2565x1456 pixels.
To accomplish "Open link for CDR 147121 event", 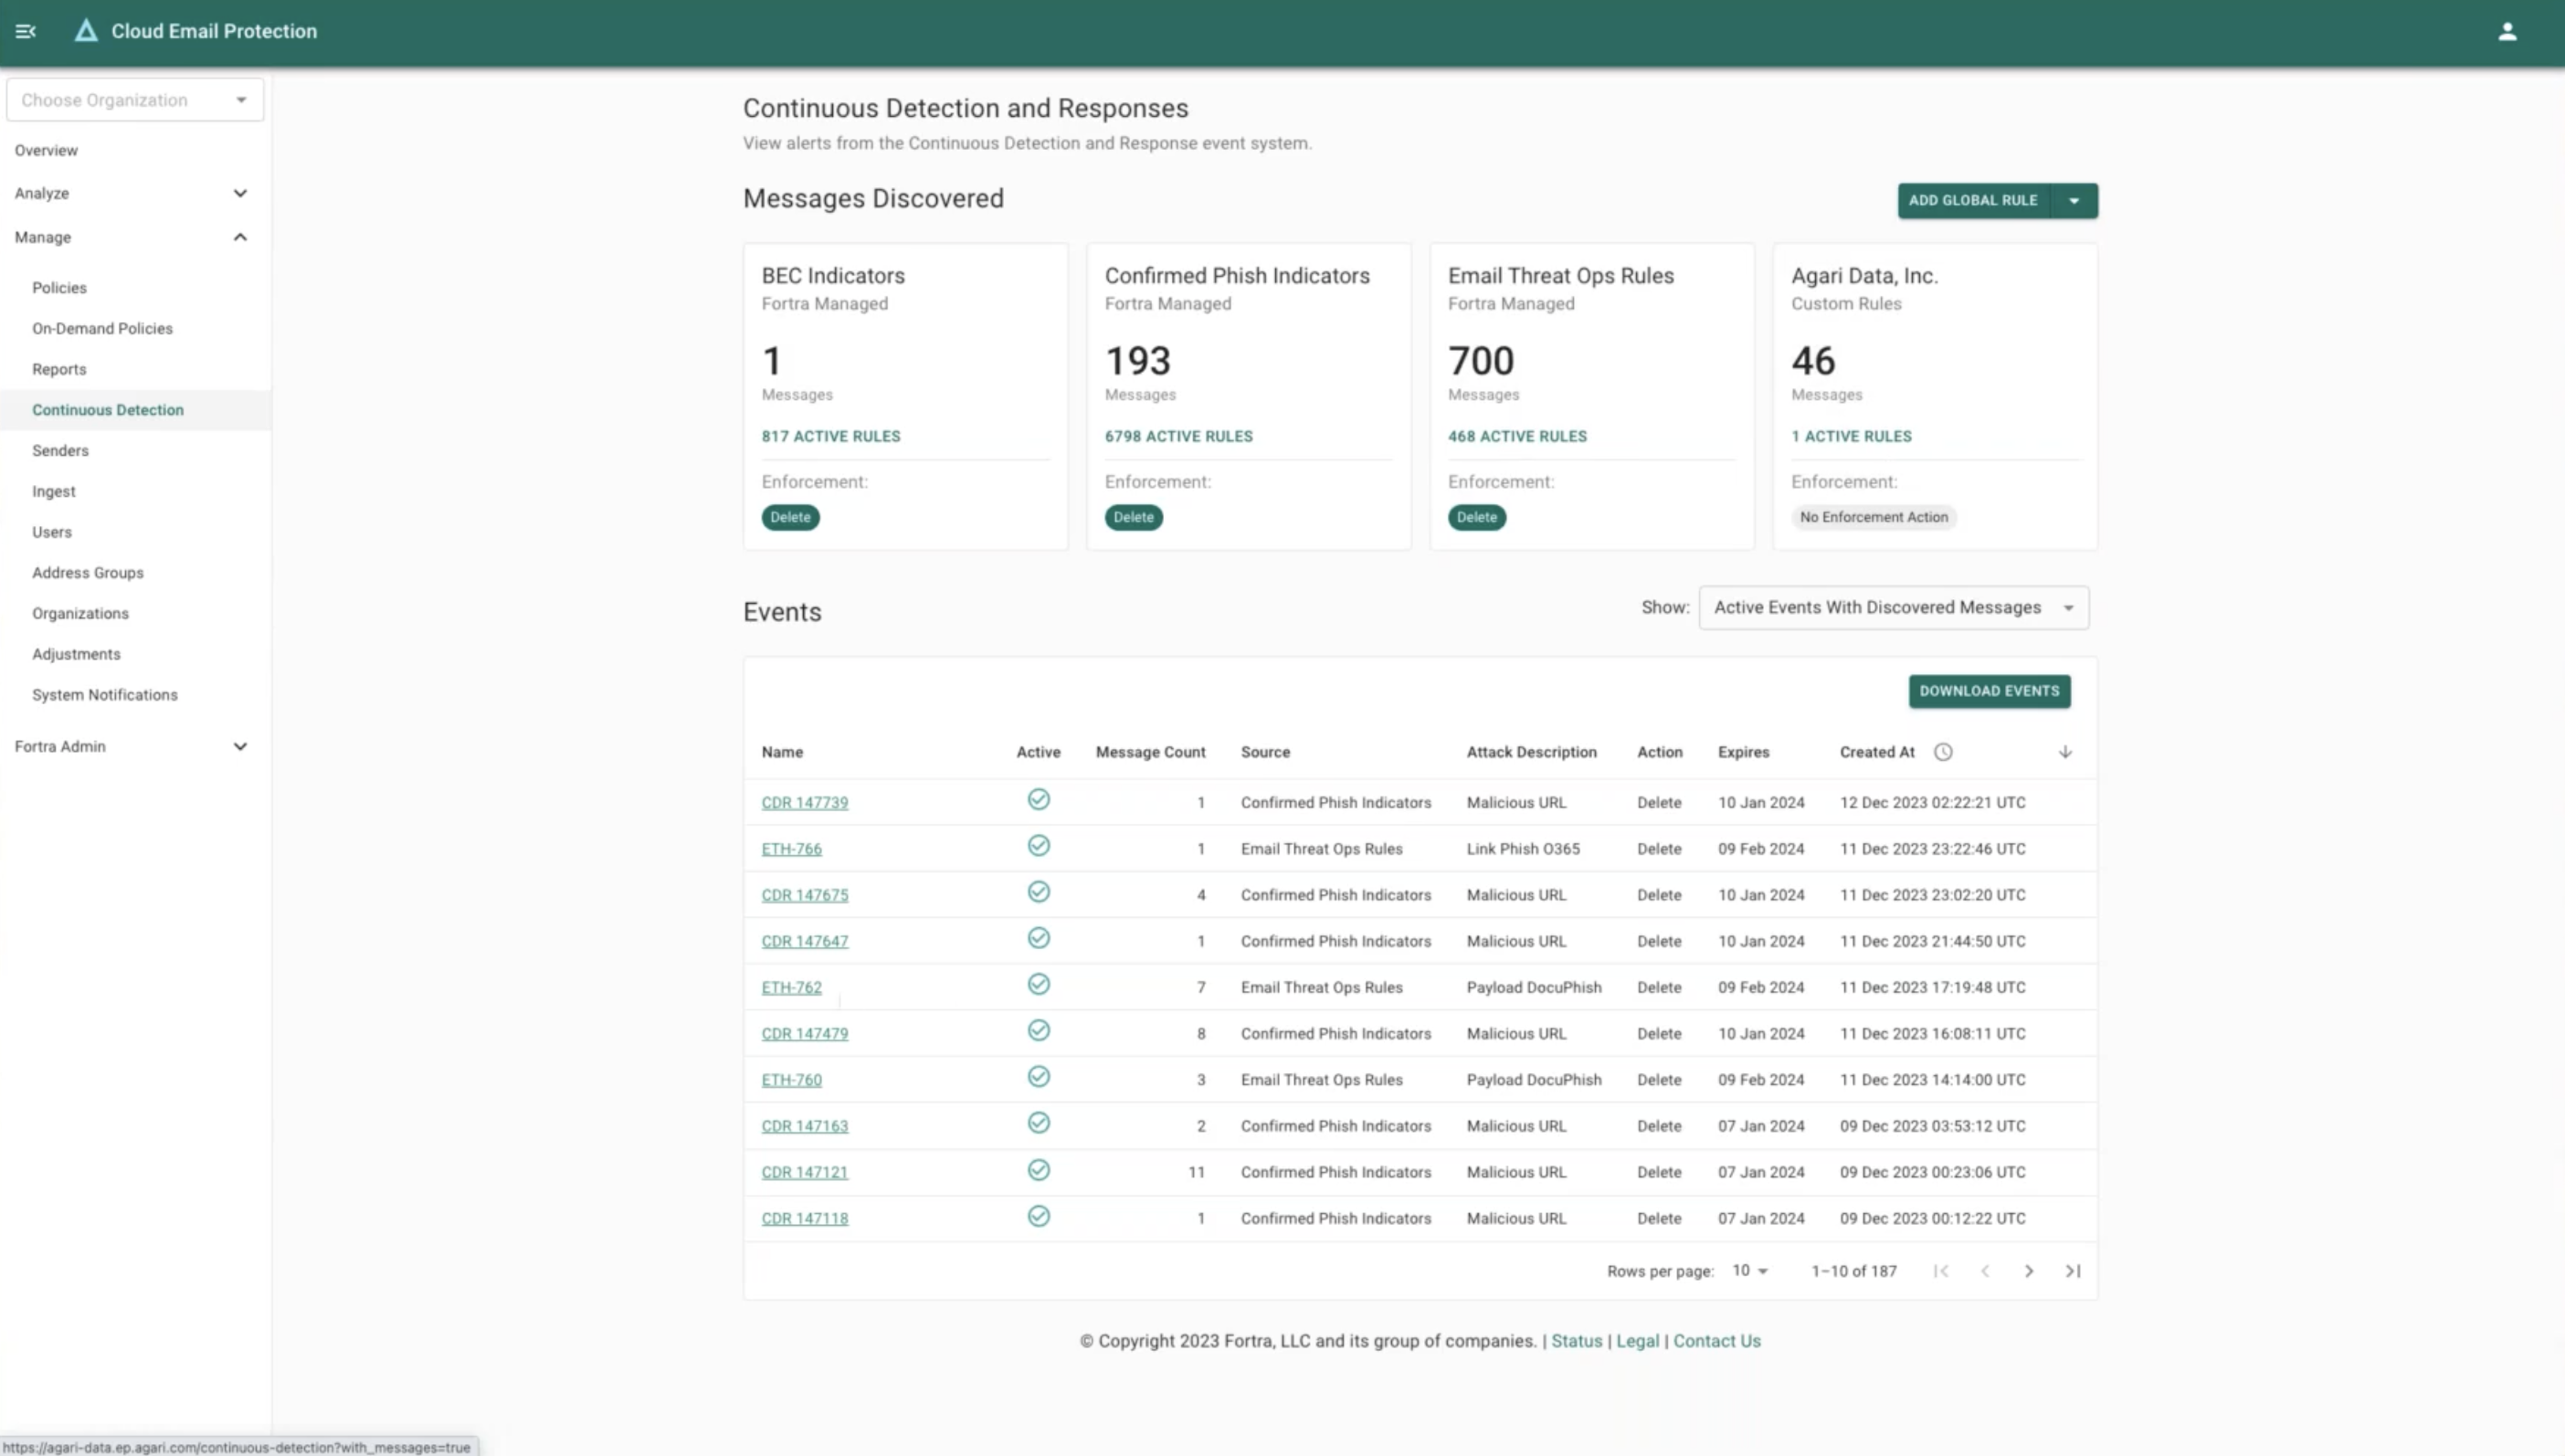I will coord(805,1171).
